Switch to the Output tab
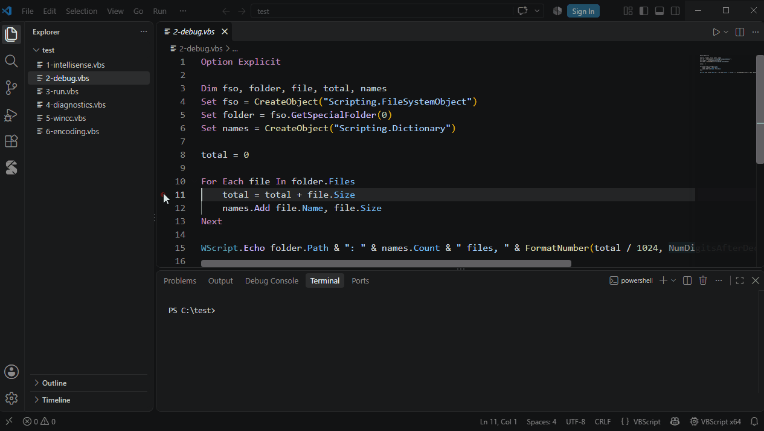This screenshot has height=431, width=764. coord(220,280)
